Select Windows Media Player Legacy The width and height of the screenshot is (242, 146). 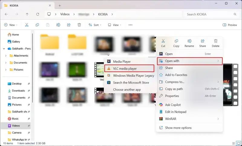130,75
